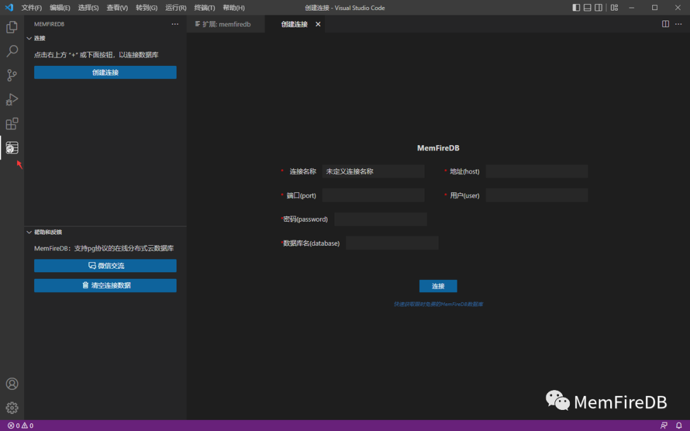Click the 连接 submit button

pos(438,286)
